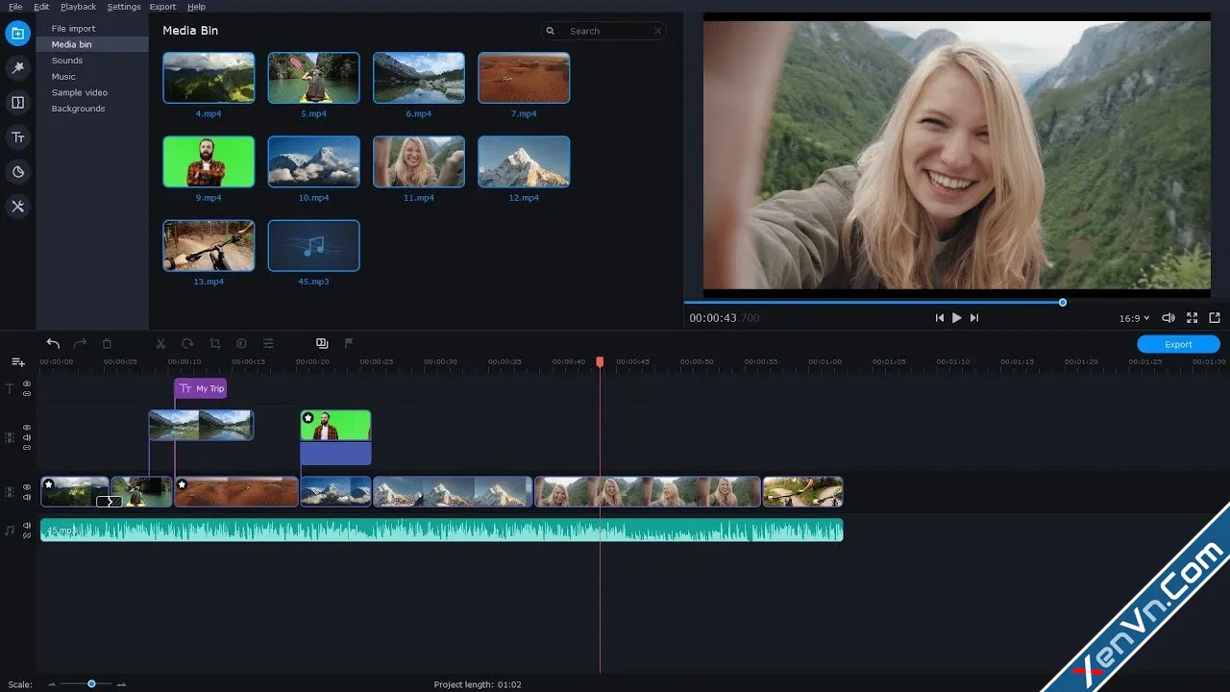Select the 45.mp3 audio thumbnail

point(313,245)
